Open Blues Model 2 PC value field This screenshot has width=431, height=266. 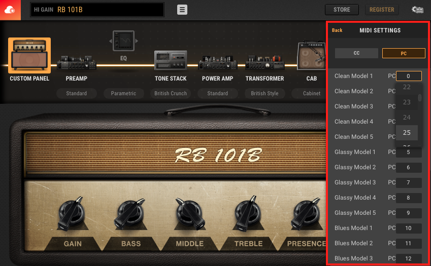(x=409, y=244)
